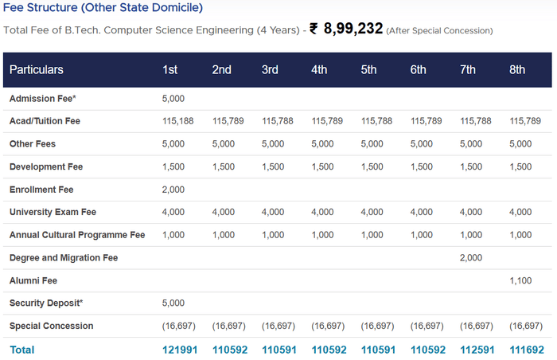Select the 3rd semester total 110591
Viewport: 557px width, 360px height.
(x=279, y=350)
